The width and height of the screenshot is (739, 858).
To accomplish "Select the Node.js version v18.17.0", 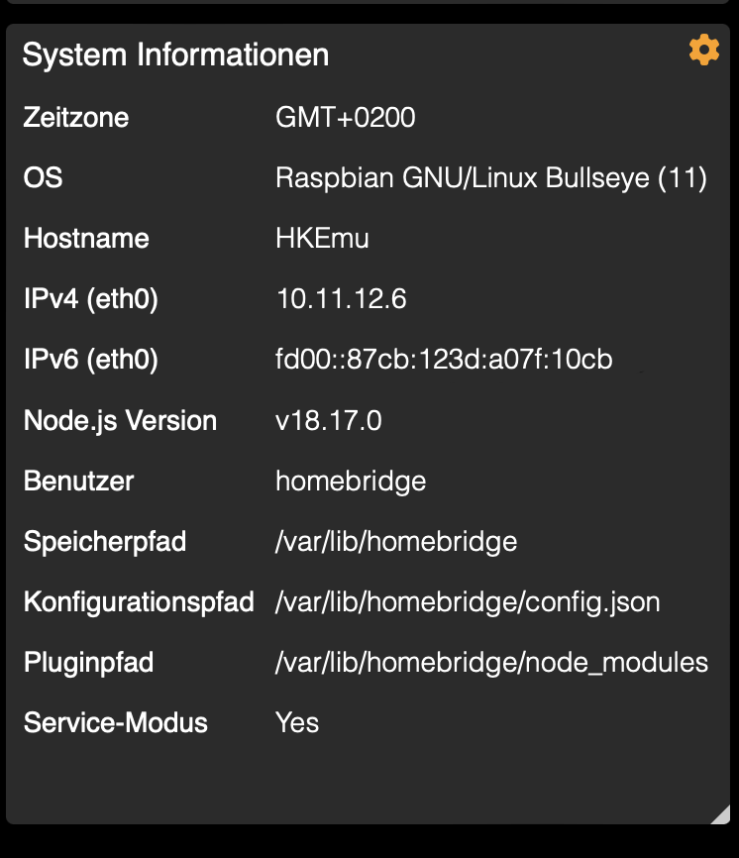I will pyautogui.click(x=328, y=421).
